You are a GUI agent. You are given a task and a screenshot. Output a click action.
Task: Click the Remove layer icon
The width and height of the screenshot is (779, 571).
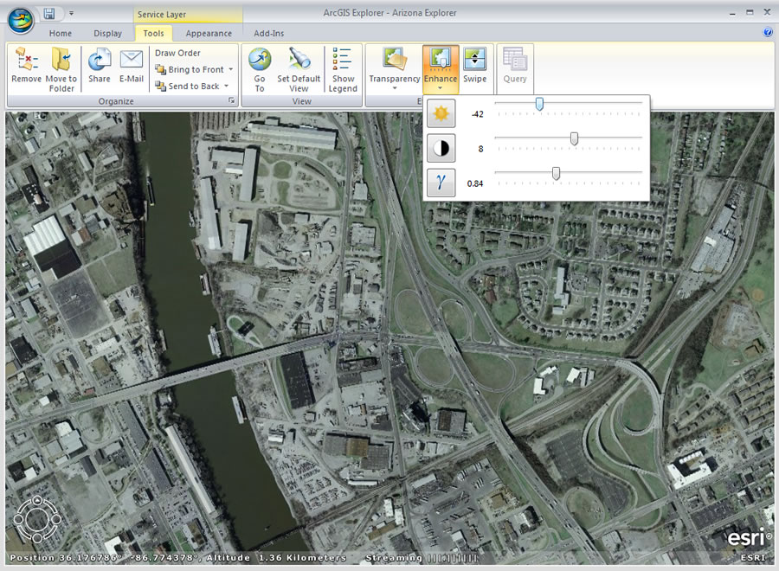26,61
